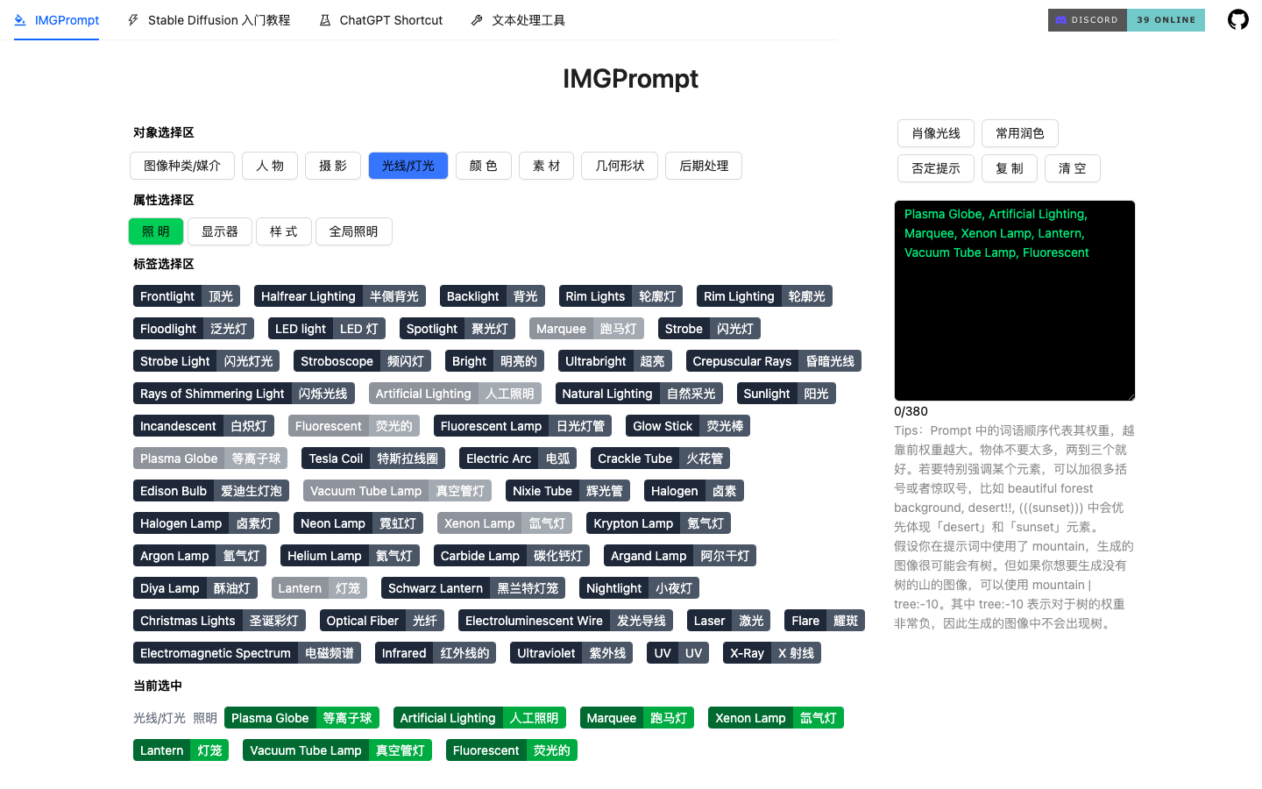Choose the 样式 attribute button
1262x789 pixels.
click(x=284, y=231)
